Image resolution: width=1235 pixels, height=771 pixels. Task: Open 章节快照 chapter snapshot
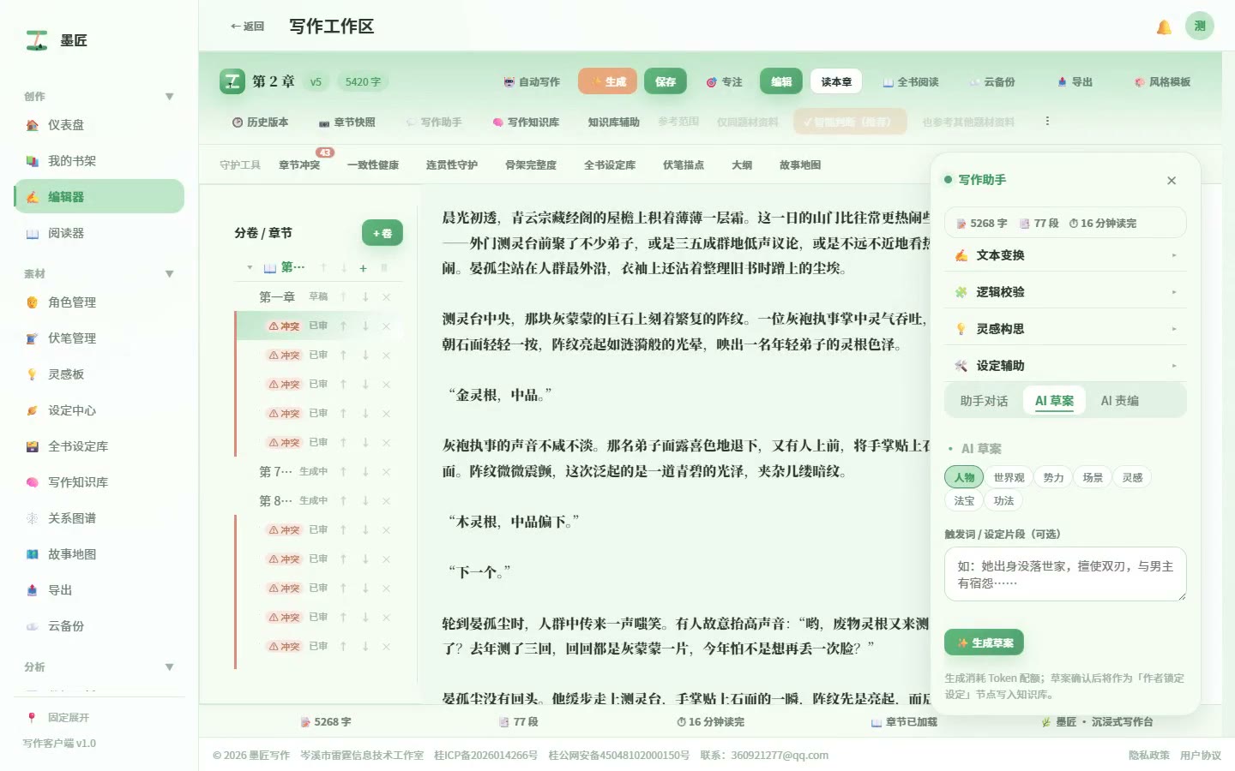[x=347, y=123]
